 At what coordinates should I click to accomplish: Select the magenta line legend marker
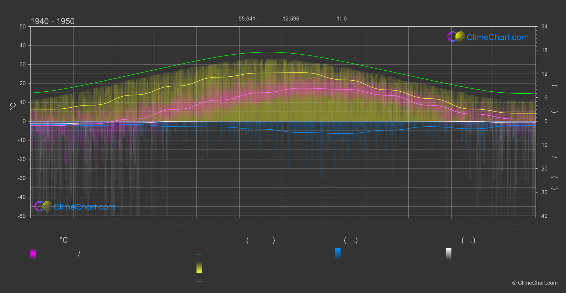point(33,268)
